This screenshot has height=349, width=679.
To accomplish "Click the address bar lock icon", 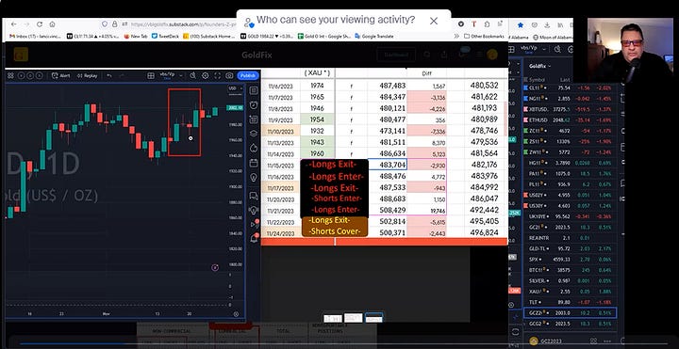I will [x=115, y=24].
